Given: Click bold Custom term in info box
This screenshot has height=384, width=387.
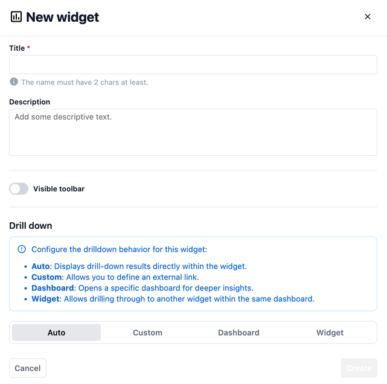Looking at the screenshot, I should (x=46, y=277).
